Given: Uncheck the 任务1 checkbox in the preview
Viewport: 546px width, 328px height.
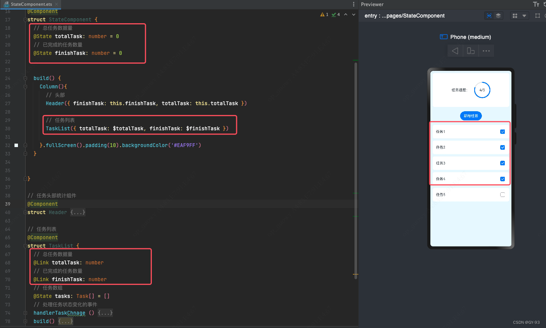Looking at the screenshot, I should (503, 132).
